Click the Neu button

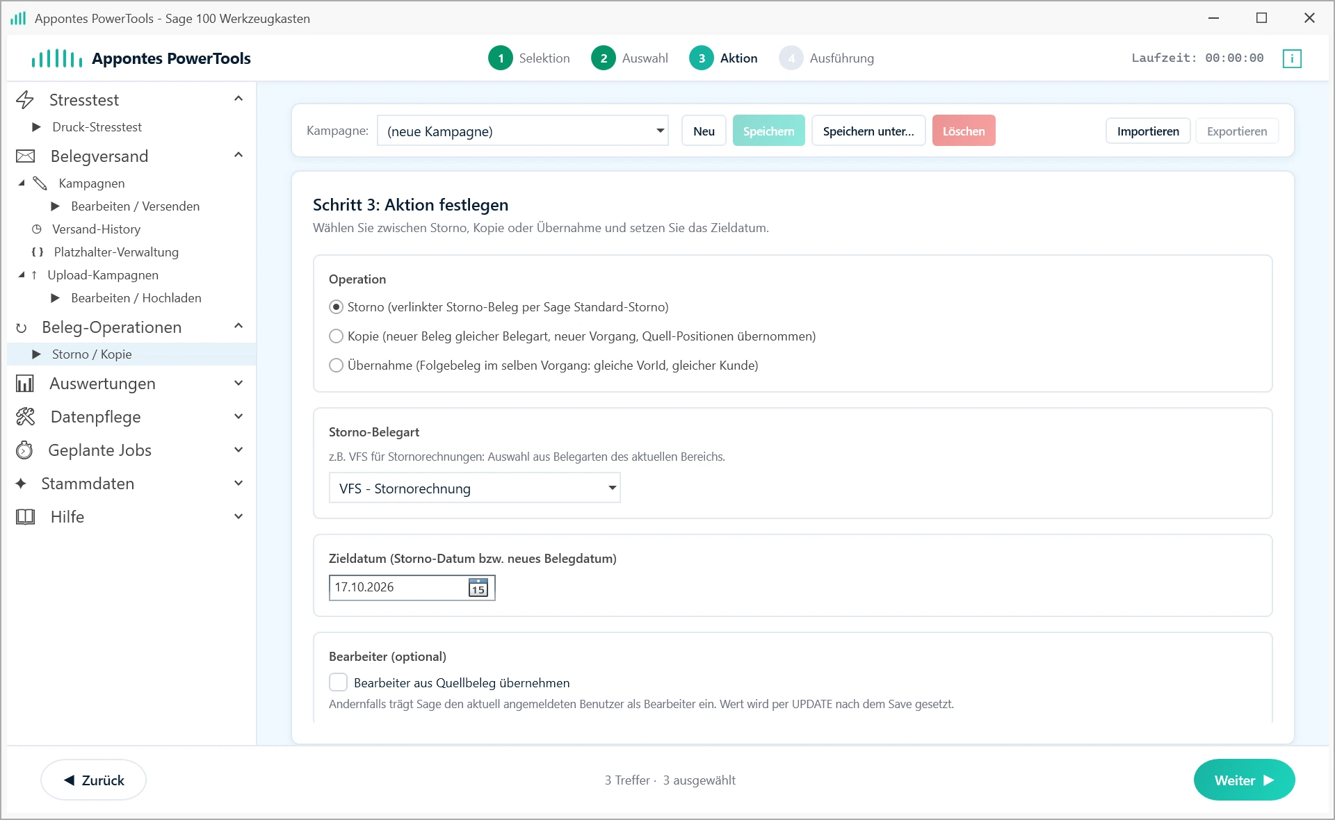[704, 131]
